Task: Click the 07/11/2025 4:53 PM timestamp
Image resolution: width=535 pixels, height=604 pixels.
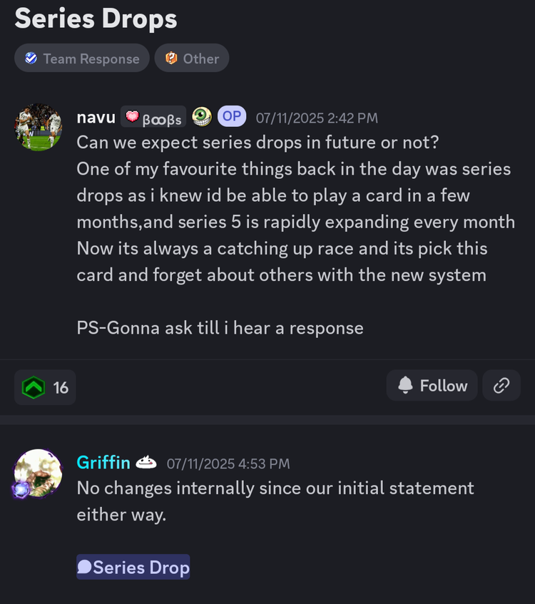Action: point(228,464)
